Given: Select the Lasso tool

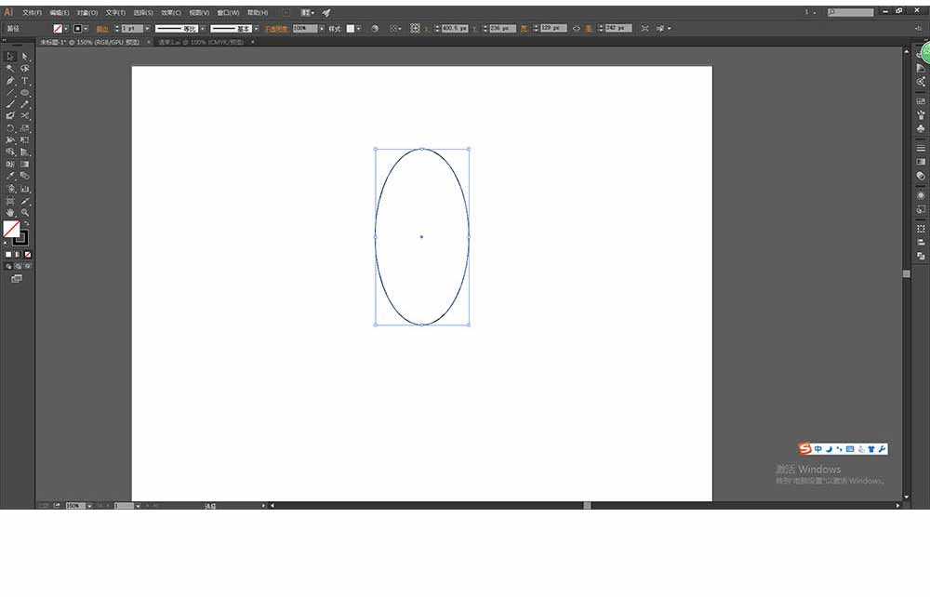Looking at the screenshot, I should point(25,68).
